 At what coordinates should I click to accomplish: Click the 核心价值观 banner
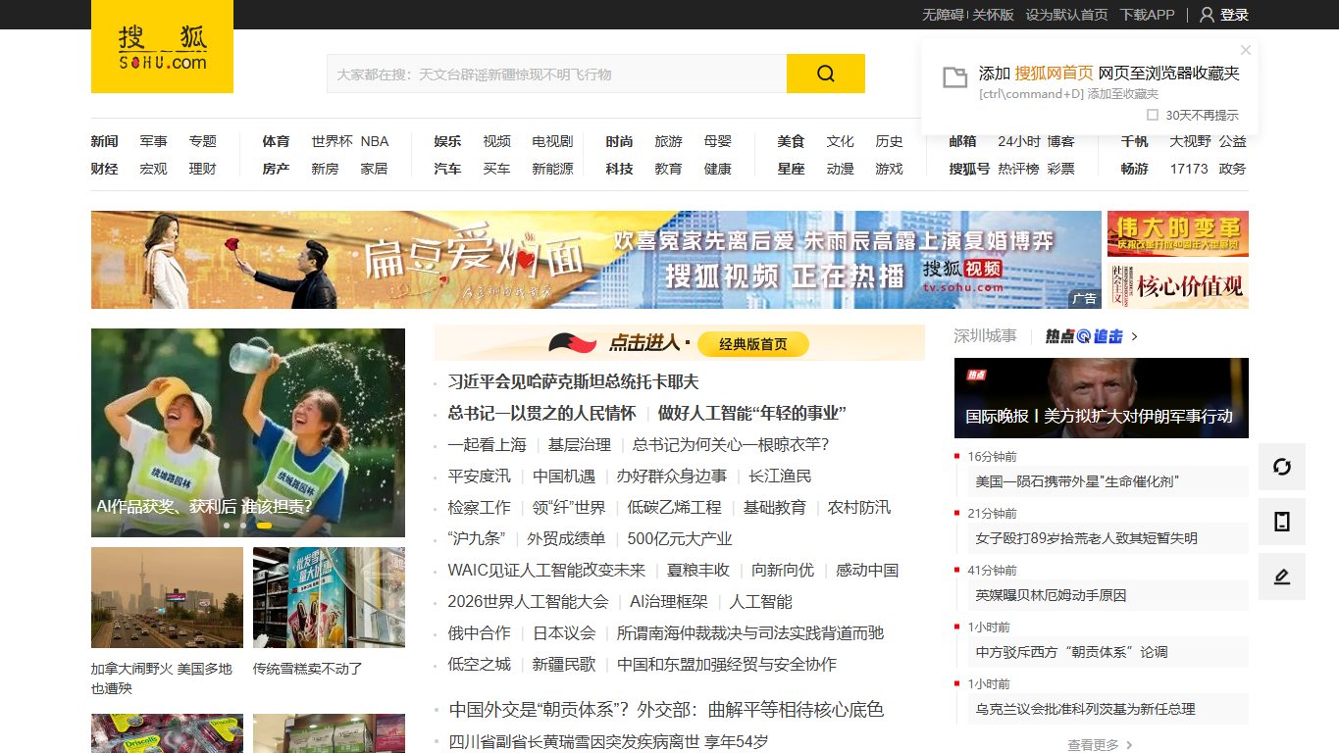pos(1178,285)
